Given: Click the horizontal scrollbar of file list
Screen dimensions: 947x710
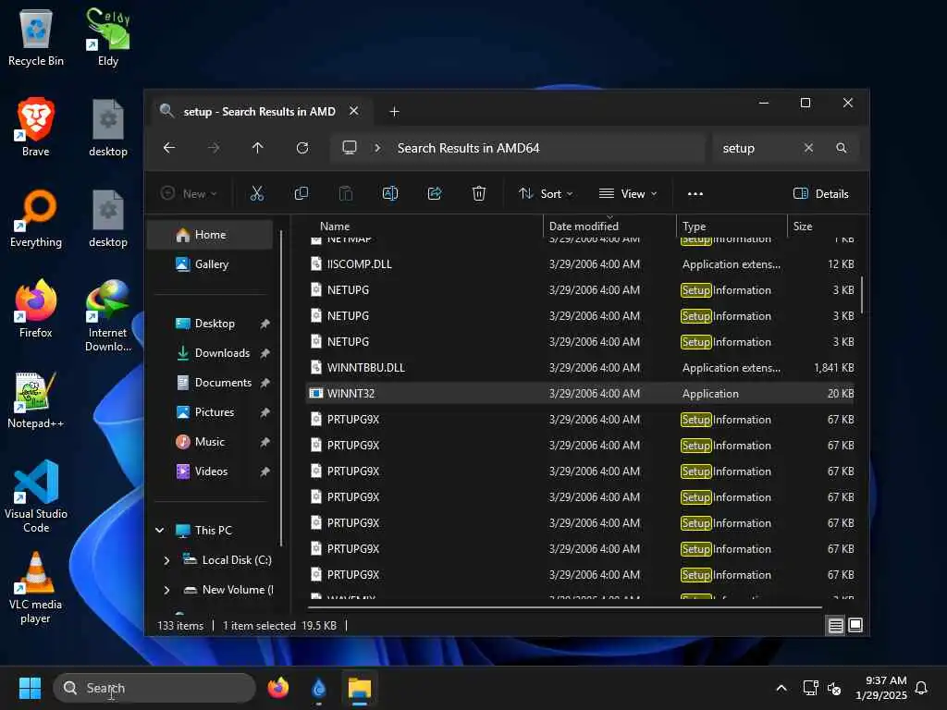Looking at the screenshot, I should tap(565, 606).
